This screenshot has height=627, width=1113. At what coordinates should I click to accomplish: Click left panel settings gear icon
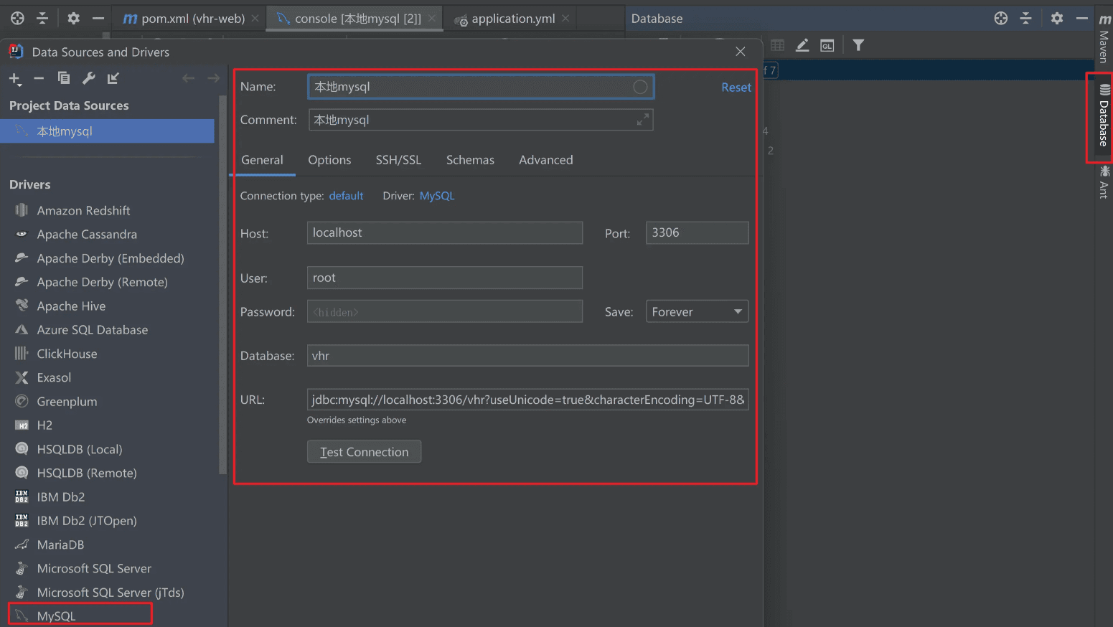(74, 18)
